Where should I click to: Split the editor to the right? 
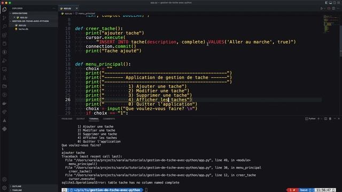(333, 9)
